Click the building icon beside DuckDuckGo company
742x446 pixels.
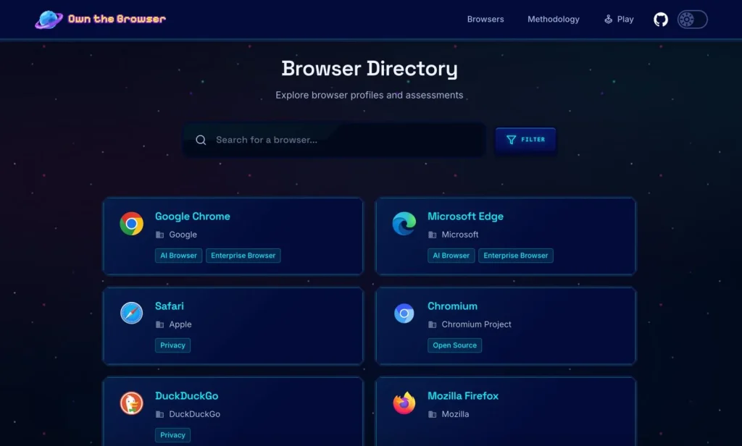click(x=160, y=414)
